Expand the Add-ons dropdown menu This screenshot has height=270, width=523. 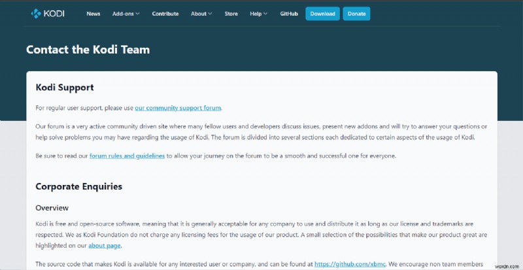[x=126, y=14]
